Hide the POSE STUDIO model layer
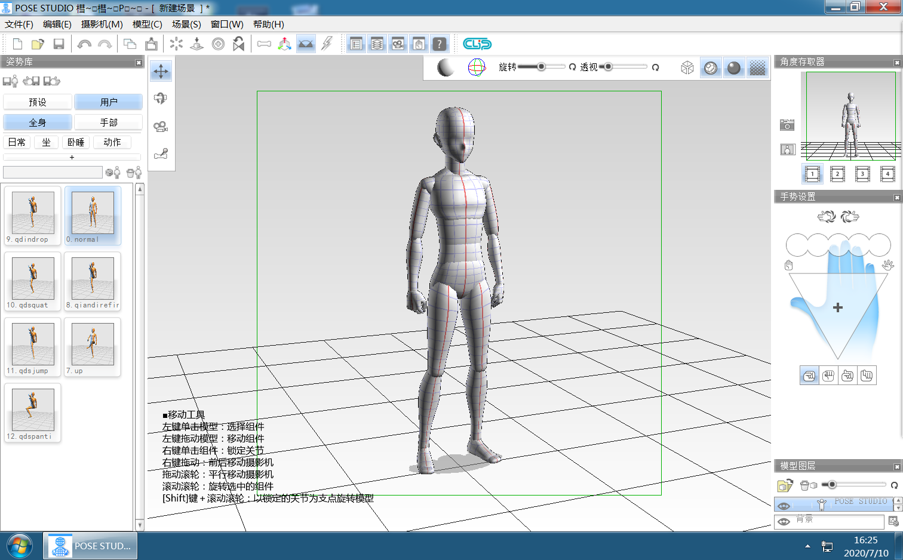The height and width of the screenshot is (560, 903). (x=784, y=506)
